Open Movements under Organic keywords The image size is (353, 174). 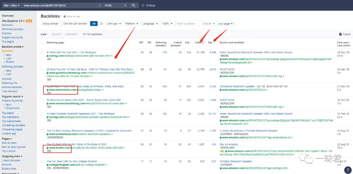(13, 108)
